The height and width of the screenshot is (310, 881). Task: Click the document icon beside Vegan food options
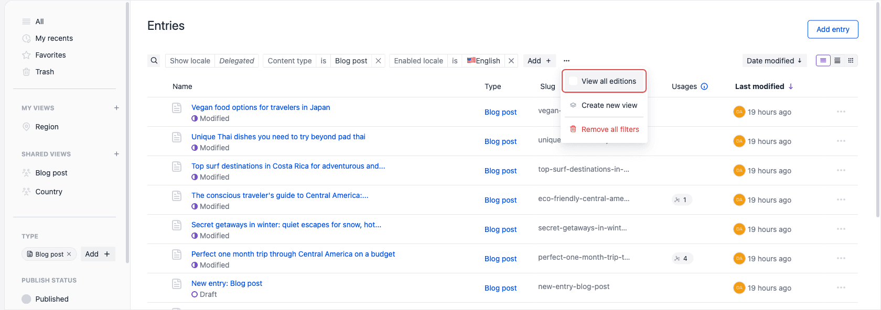[177, 108]
